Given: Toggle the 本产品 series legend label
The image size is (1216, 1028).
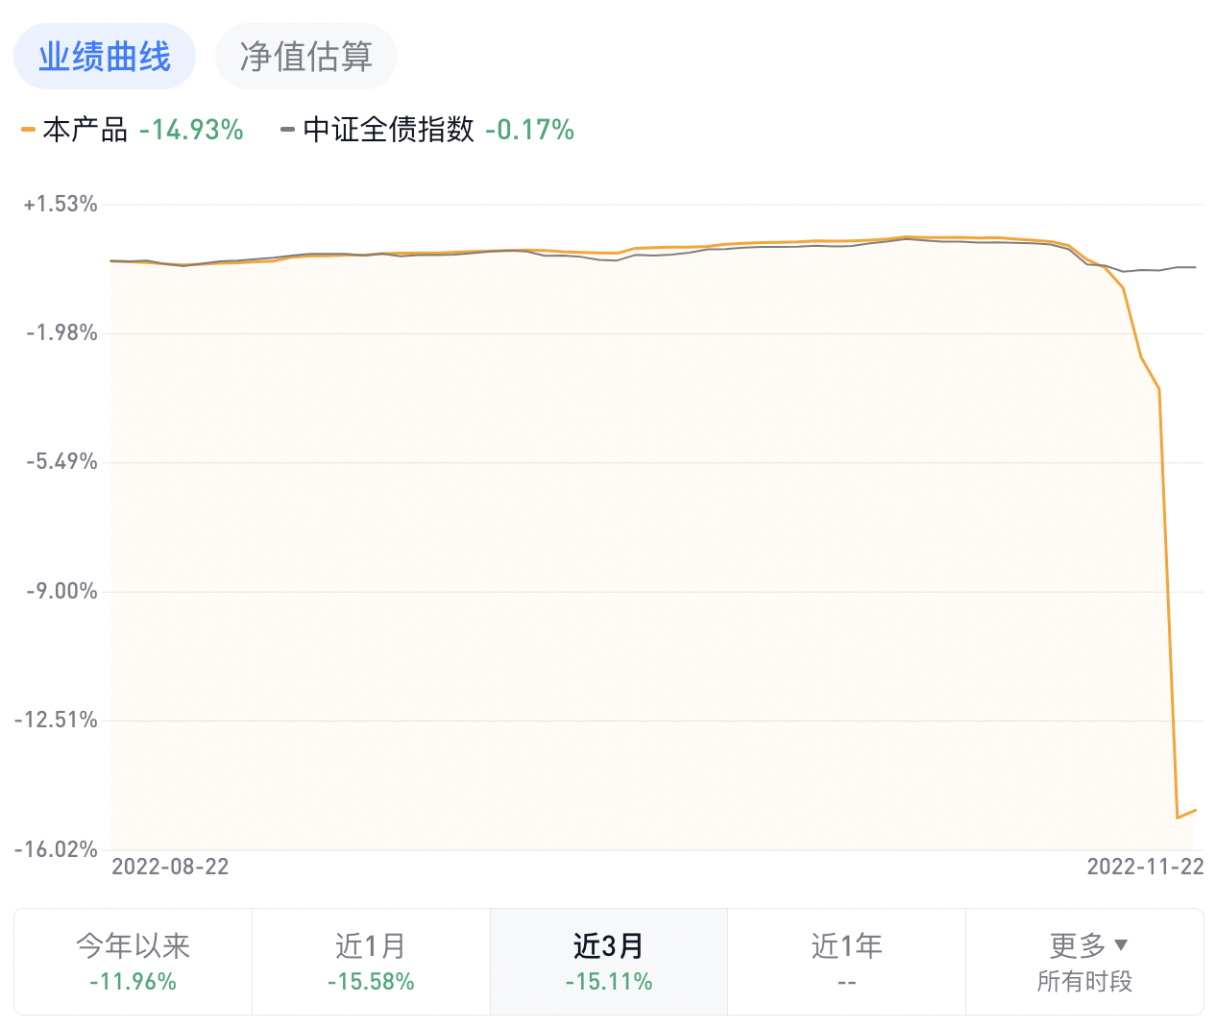Looking at the screenshot, I should pos(85,130).
